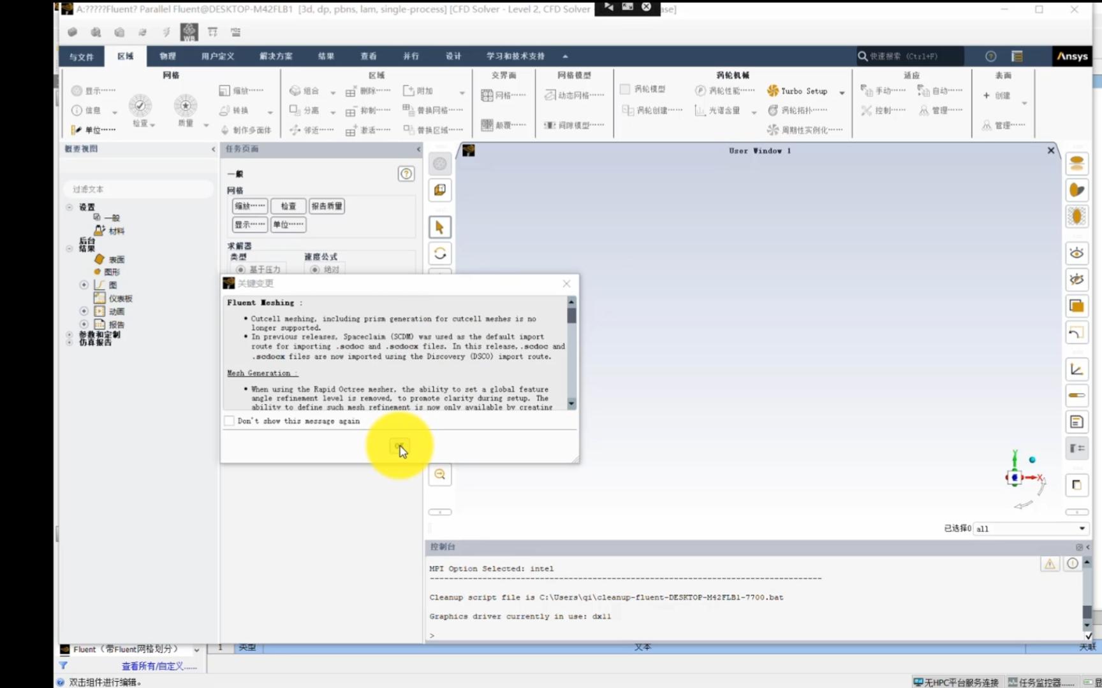This screenshot has height=688, width=1102.
Task: Check 'Don't show this message again'
Action: (x=230, y=421)
